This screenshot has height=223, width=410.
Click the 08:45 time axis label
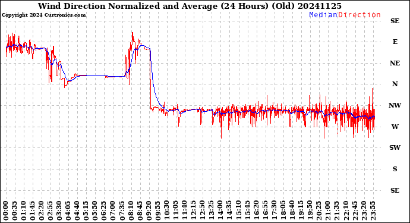point(140,211)
